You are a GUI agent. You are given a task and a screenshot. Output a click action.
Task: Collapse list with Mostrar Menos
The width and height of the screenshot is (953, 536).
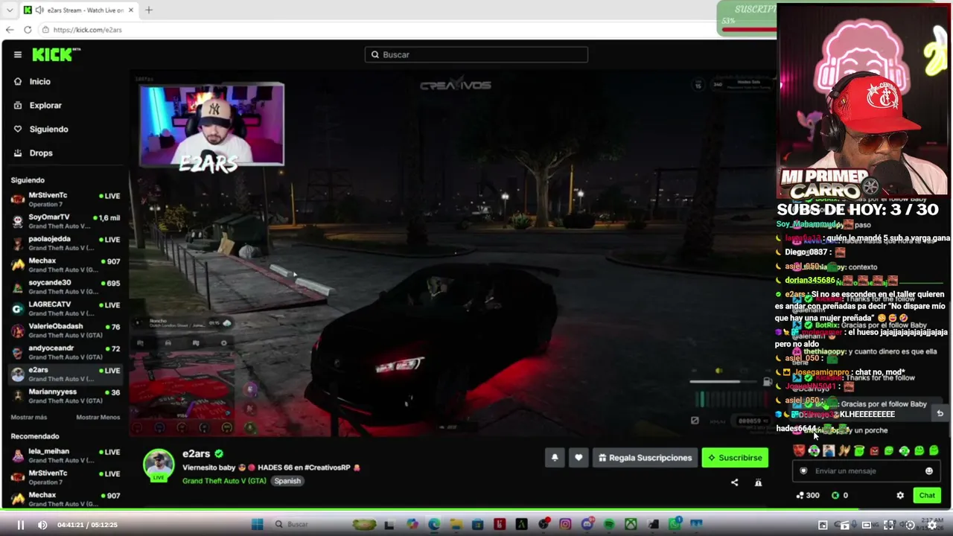point(98,418)
